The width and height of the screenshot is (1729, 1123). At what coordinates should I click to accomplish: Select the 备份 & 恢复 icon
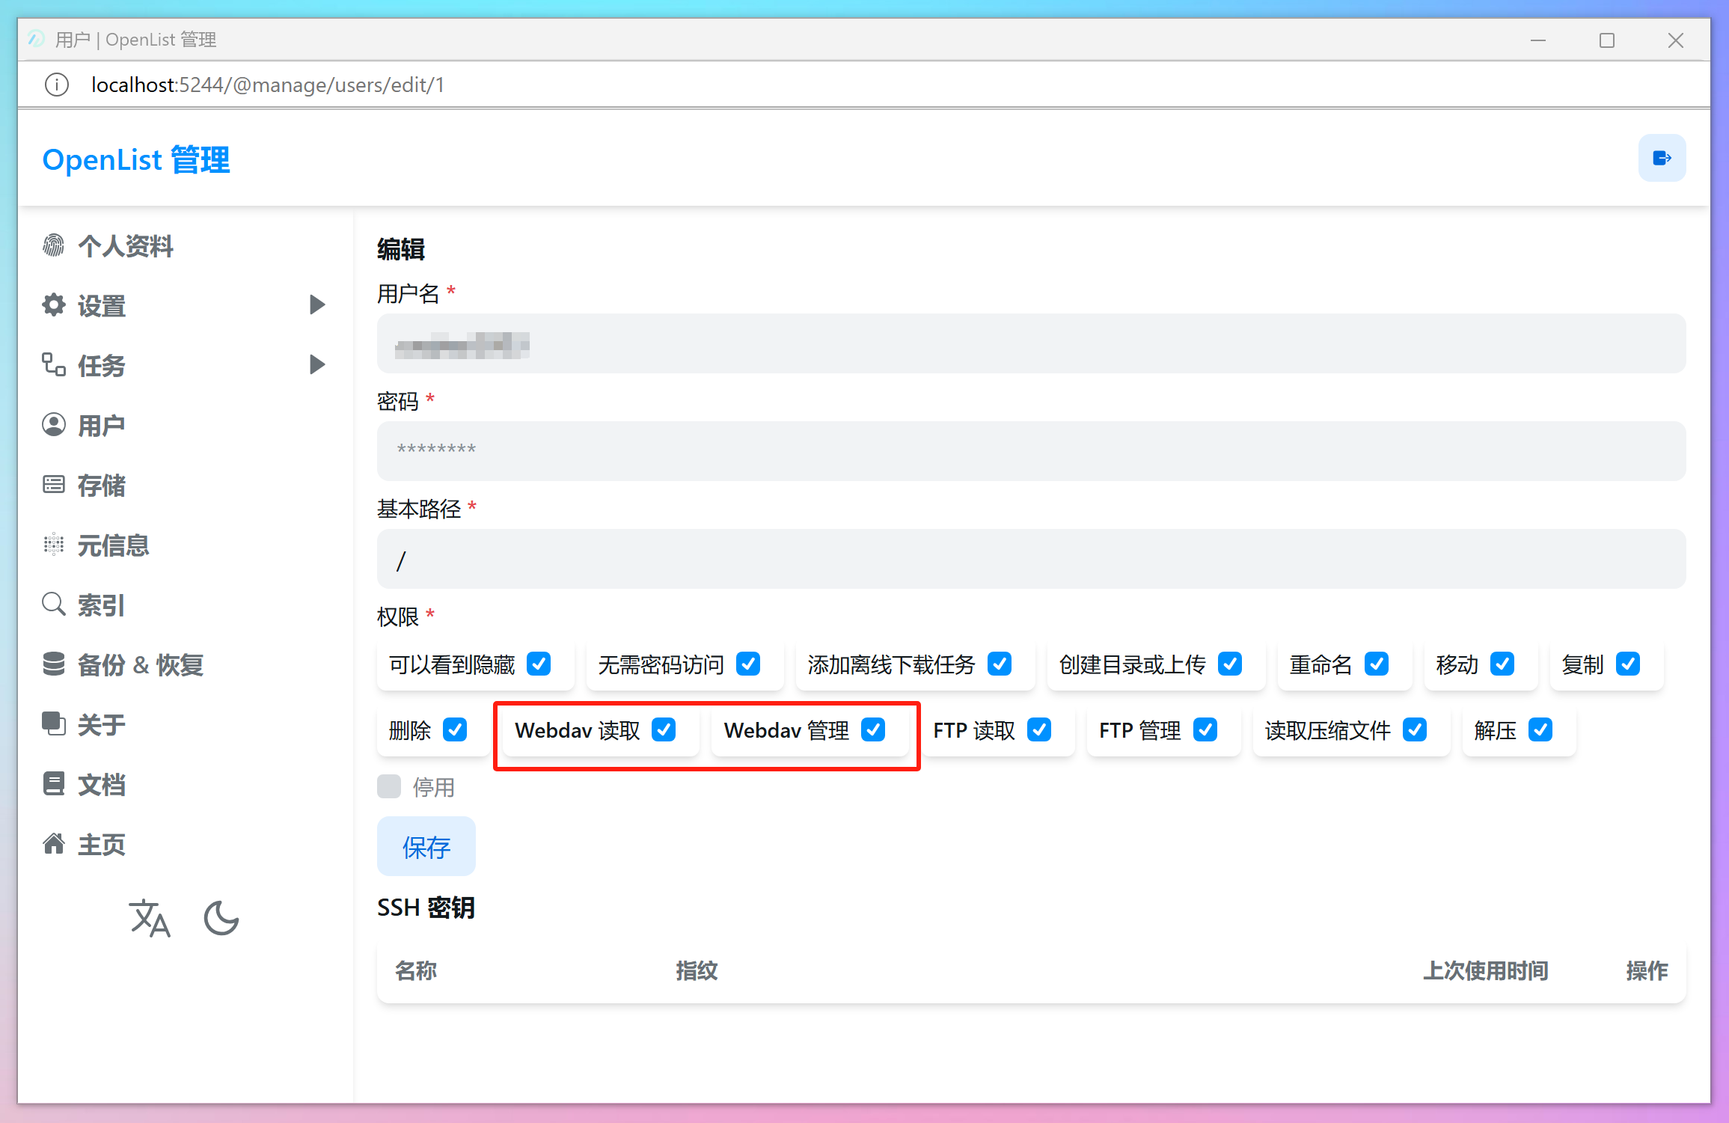(53, 664)
